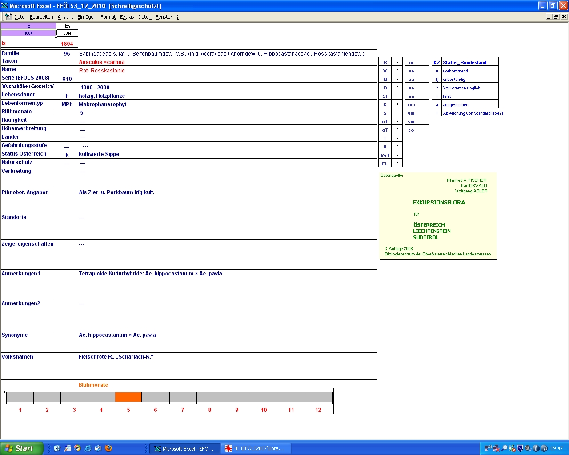This screenshot has width=569, height=455.
Task: Click the Makrophanerophyt cell
Action: 227,104
